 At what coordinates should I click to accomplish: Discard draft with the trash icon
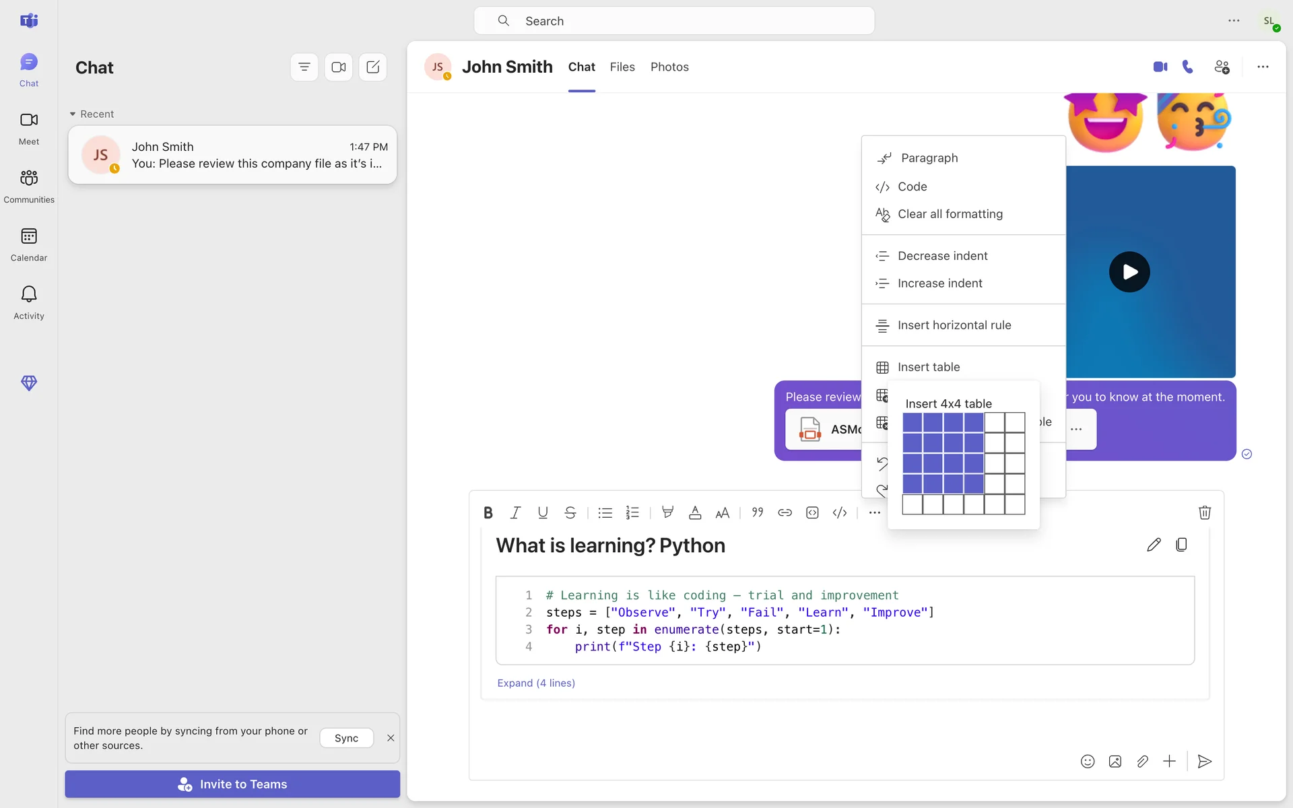[1205, 512]
